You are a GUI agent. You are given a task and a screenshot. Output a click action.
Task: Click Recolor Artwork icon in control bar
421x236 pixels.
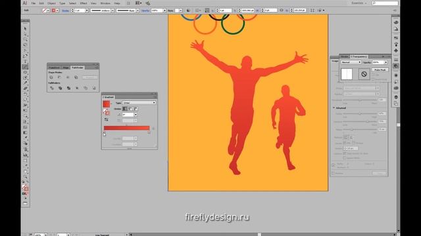click(x=189, y=10)
